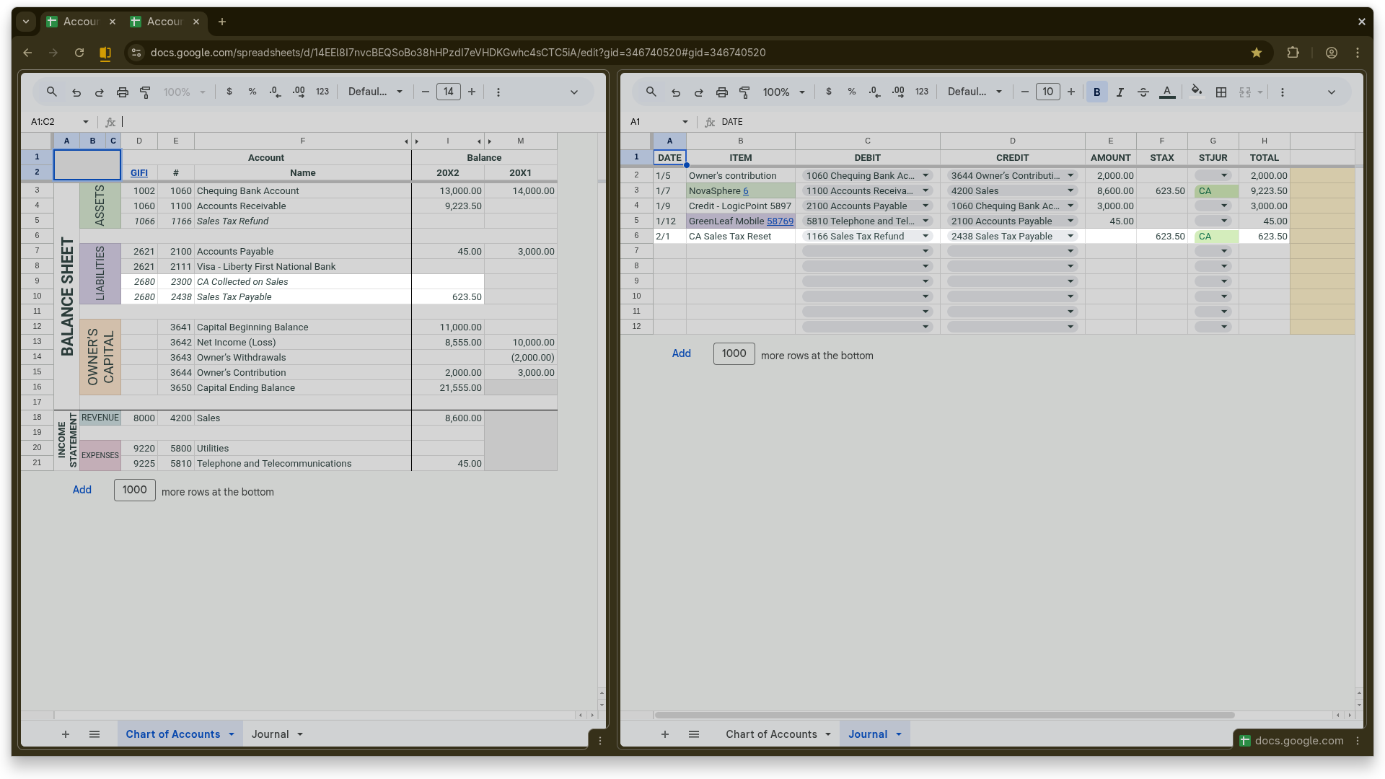Apply percent format in the right toolbar
Screen dimensions: 1385x779
[852, 92]
